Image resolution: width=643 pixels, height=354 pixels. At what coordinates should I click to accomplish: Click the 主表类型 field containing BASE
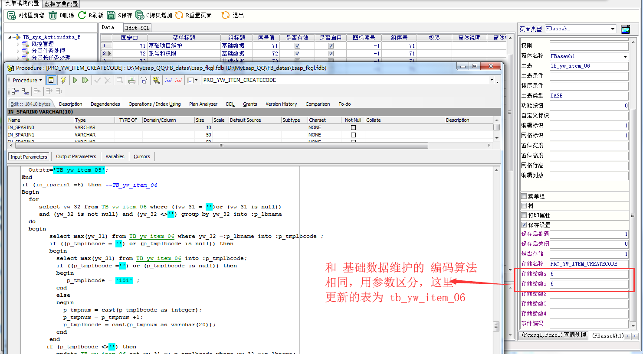[x=589, y=96]
